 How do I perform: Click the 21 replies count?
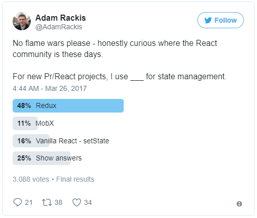pos(29,202)
